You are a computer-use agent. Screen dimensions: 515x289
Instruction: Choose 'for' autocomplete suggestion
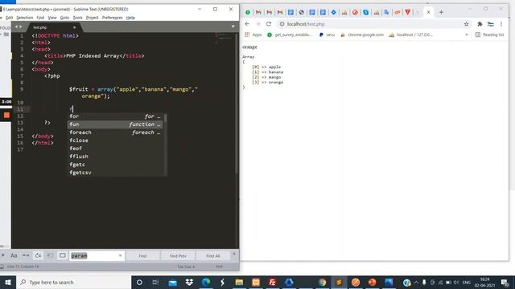(x=115, y=116)
